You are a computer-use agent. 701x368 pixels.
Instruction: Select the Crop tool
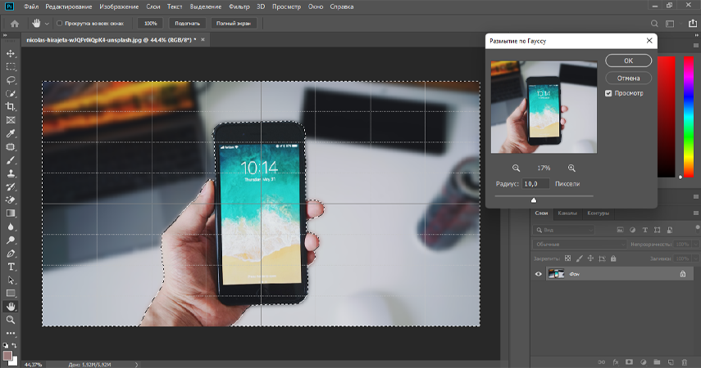pyautogui.click(x=11, y=106)
